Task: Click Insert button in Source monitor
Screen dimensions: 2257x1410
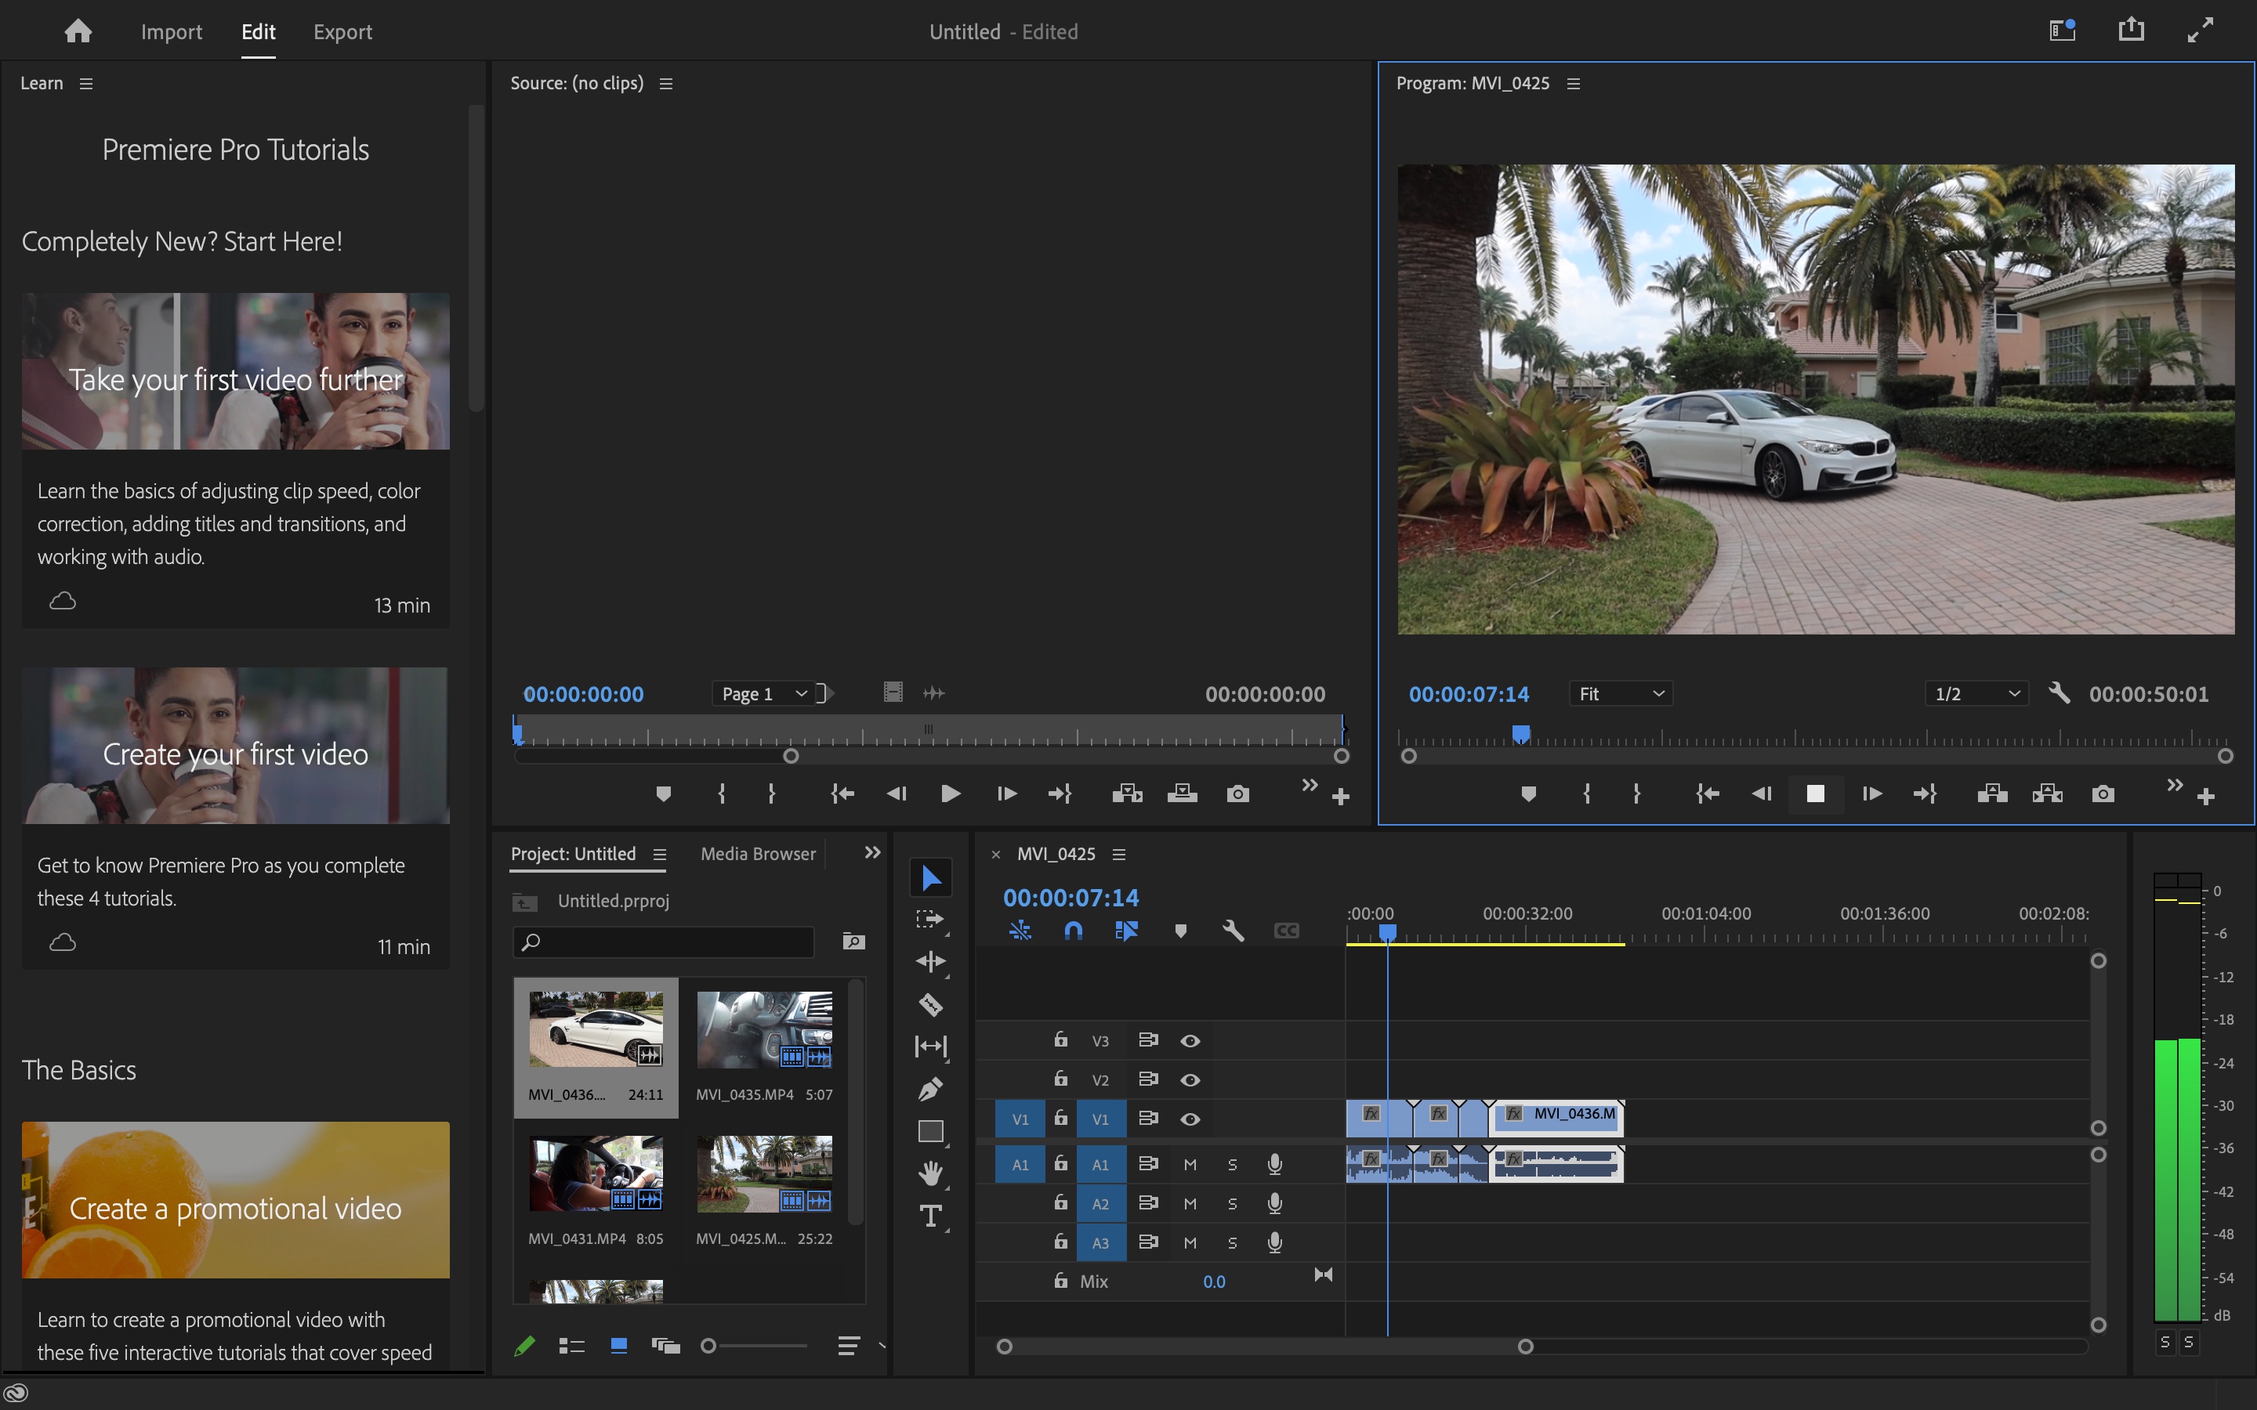Action: [x=1127, y=794]
